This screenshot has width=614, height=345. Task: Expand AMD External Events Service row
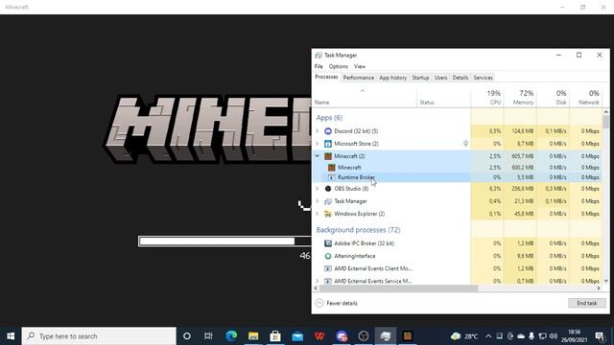[x=318, y=281]
